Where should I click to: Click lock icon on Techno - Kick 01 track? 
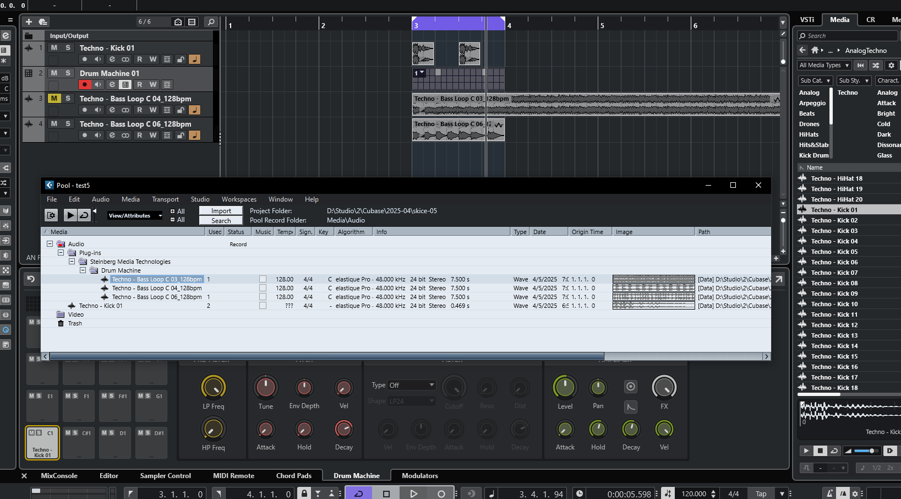pos(181,59)
